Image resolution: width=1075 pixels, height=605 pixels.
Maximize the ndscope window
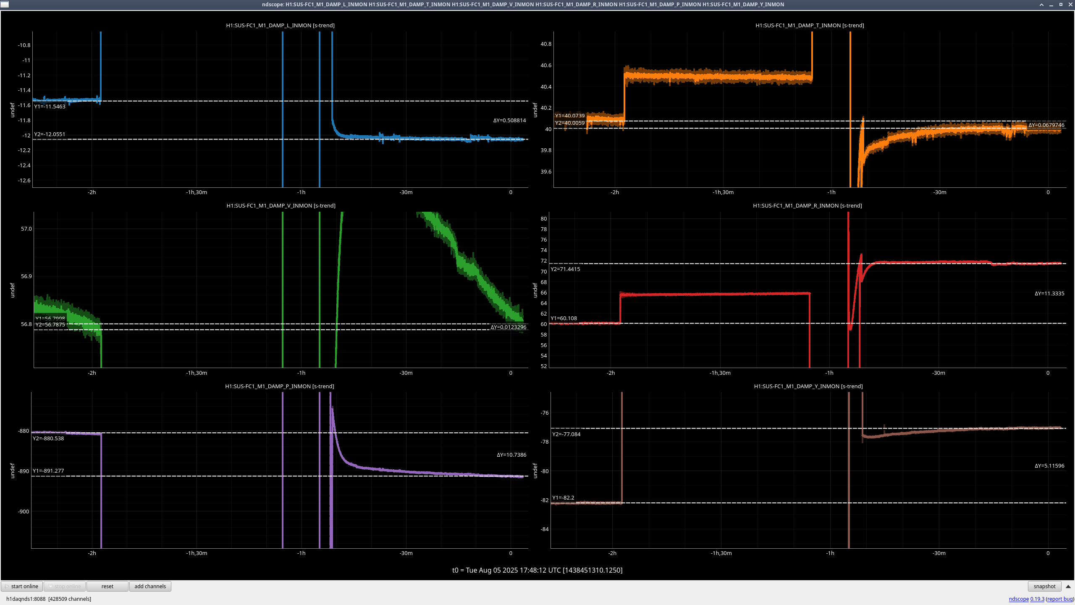[x=1061, y=5]
